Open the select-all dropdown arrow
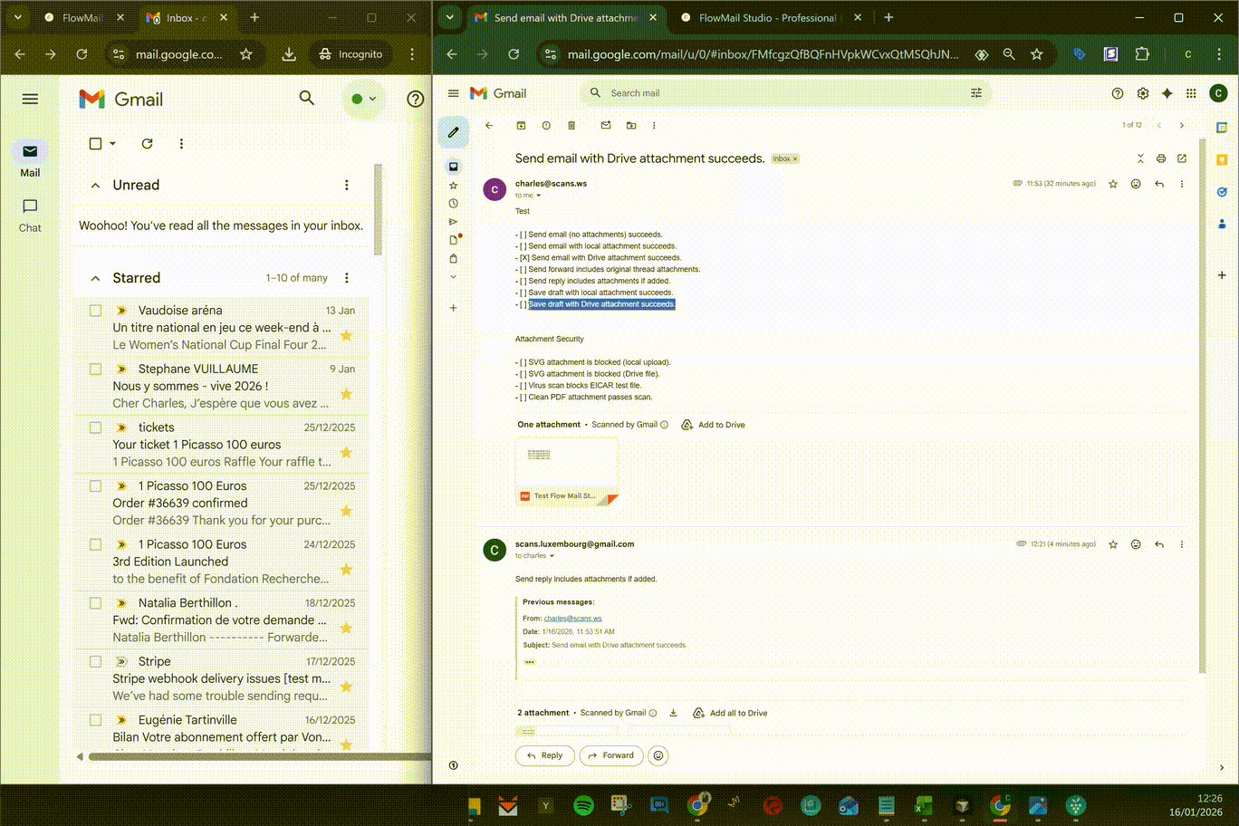The height and width of the screenshot is (826, 1239). click(113, 144)
